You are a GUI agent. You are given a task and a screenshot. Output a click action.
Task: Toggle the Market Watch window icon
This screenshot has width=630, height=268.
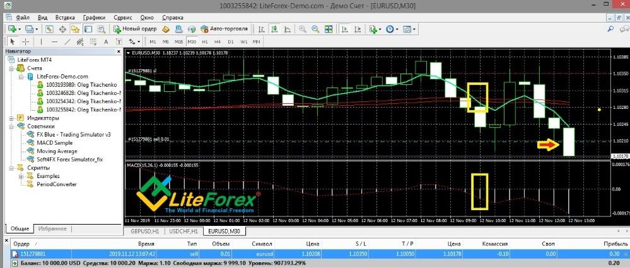[49, 29]
